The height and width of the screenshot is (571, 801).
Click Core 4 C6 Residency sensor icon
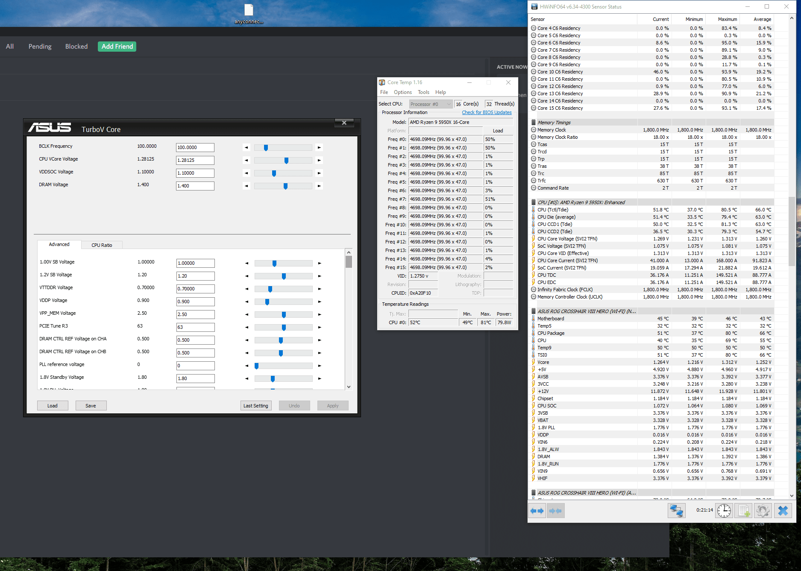pos(534,28)
